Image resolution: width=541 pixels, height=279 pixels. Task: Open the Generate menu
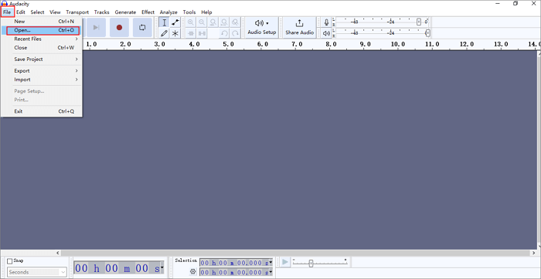click(x=125, y=12)
